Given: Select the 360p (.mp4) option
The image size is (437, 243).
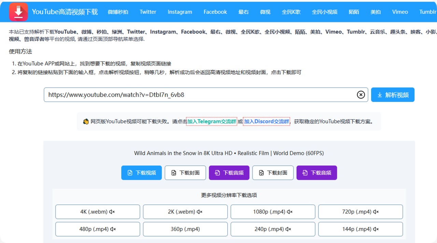Looking at the screenshot, I should [185, 229].
